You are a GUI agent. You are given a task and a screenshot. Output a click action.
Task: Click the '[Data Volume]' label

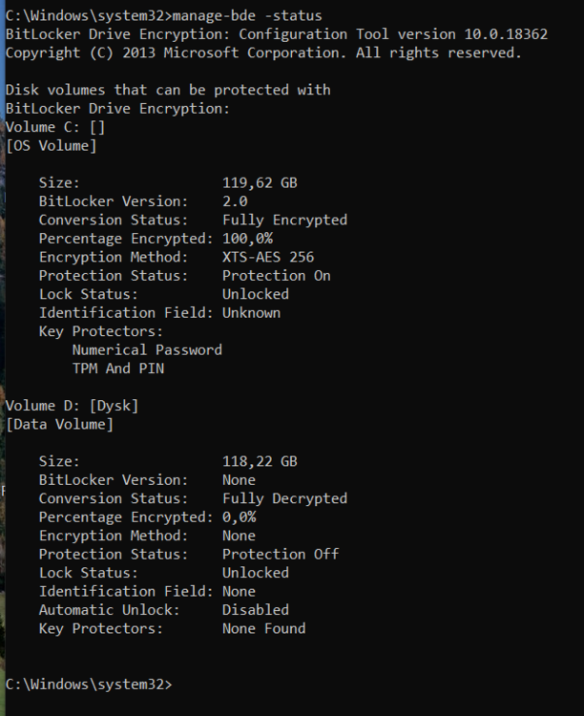(59, 425)
